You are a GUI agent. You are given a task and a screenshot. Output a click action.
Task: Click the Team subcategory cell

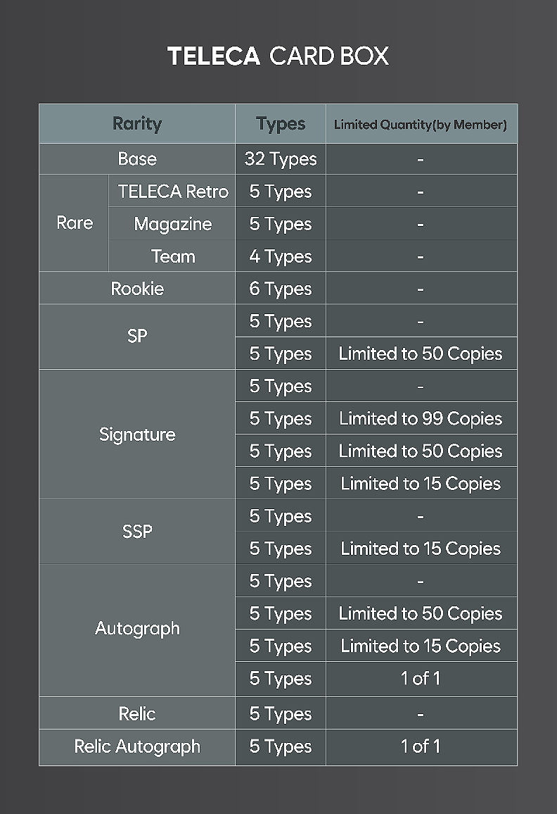pos(172,256)
